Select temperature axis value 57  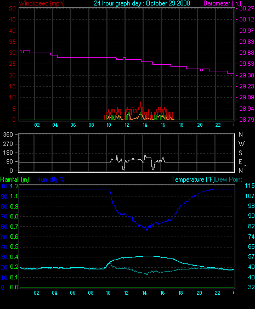tap(251, 256)
